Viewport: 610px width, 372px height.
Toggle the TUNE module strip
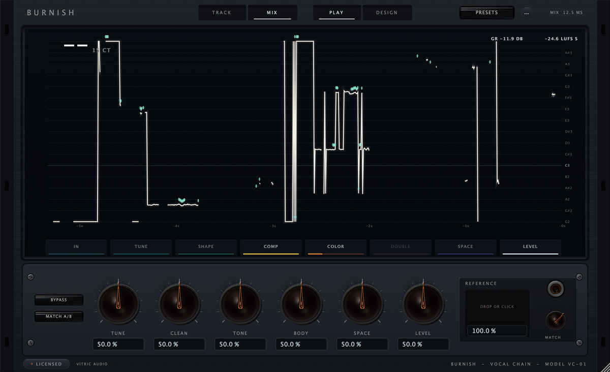click(141, 247)
